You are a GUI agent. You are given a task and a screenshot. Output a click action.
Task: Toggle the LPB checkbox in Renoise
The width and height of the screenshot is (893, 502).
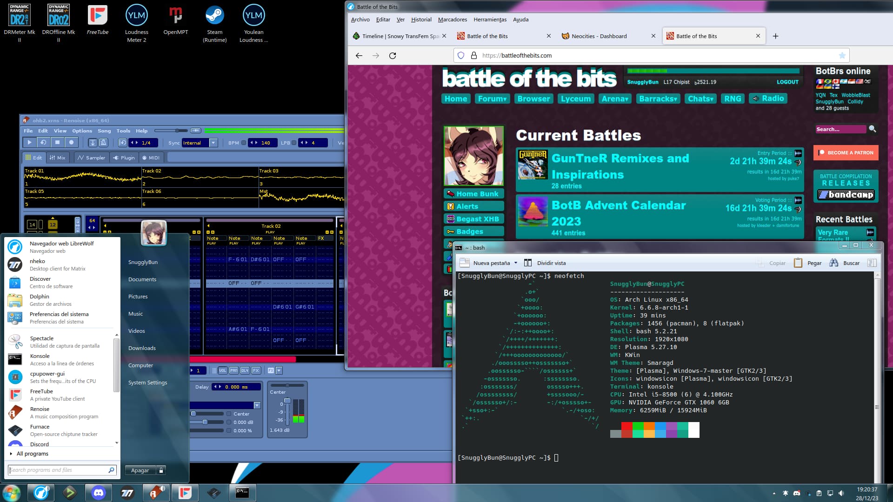pyautogui.click(x=294, y=143)
